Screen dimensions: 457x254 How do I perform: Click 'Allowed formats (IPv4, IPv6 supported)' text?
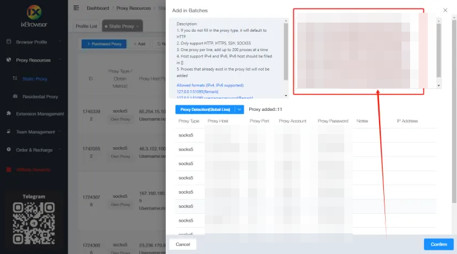tap(210, 85)
